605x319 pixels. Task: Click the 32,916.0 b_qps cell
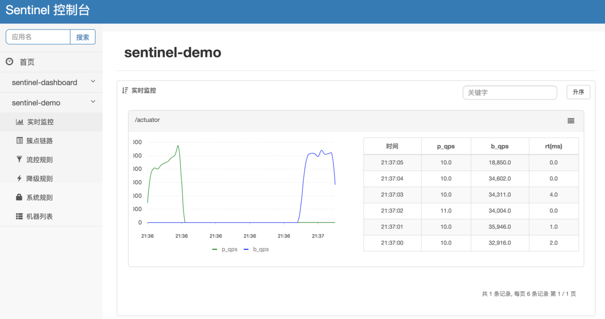(500, 243)
